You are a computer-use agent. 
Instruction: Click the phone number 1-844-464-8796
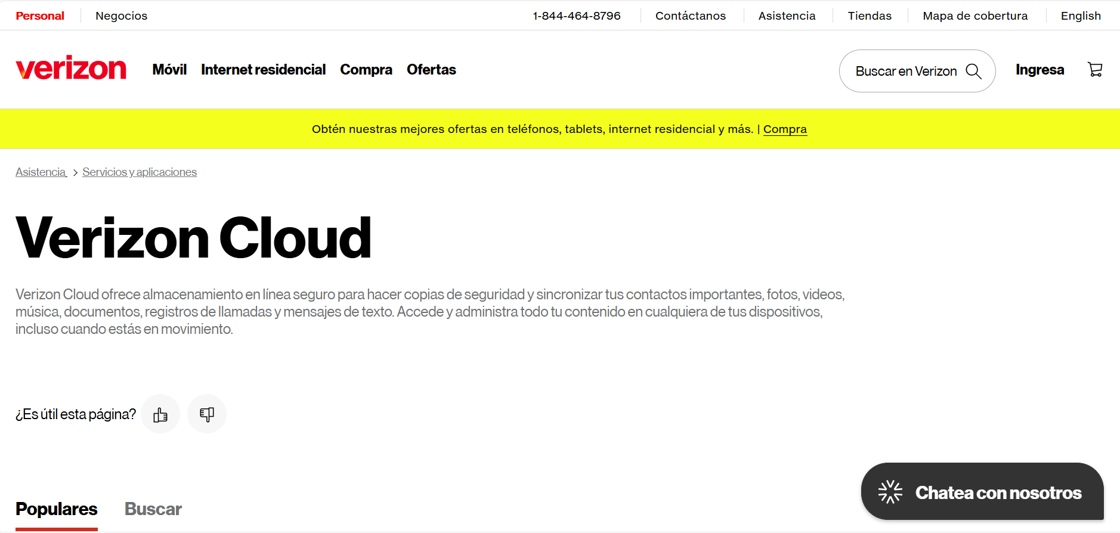(x=577, y=16)
